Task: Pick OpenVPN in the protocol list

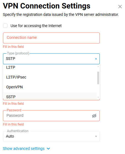Action: click(x=50, y=87)
